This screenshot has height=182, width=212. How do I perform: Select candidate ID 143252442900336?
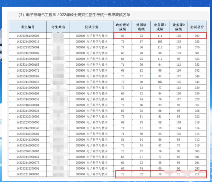28,111
